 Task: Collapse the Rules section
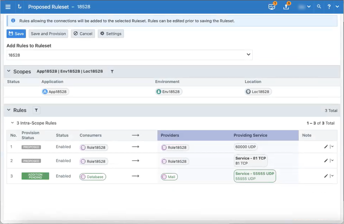(x=9, y=110)
